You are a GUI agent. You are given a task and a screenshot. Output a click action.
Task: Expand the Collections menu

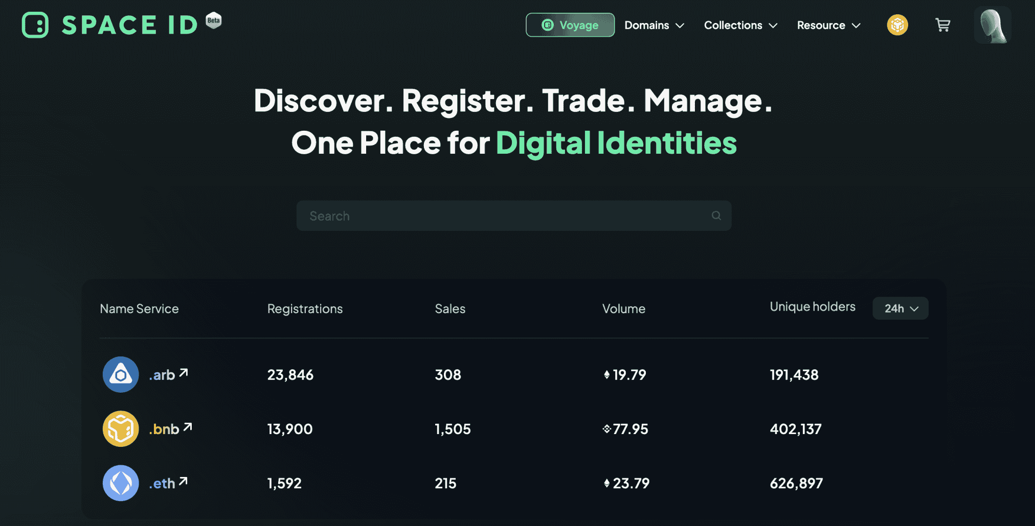click(x=740, y=25)
